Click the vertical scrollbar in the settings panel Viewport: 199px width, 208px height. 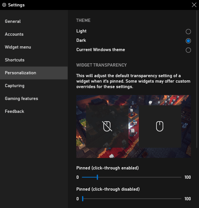197,80
